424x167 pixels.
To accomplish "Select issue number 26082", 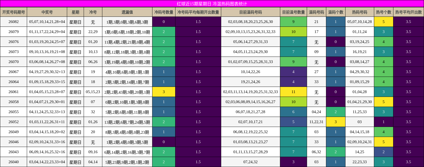I will (14, 22).
